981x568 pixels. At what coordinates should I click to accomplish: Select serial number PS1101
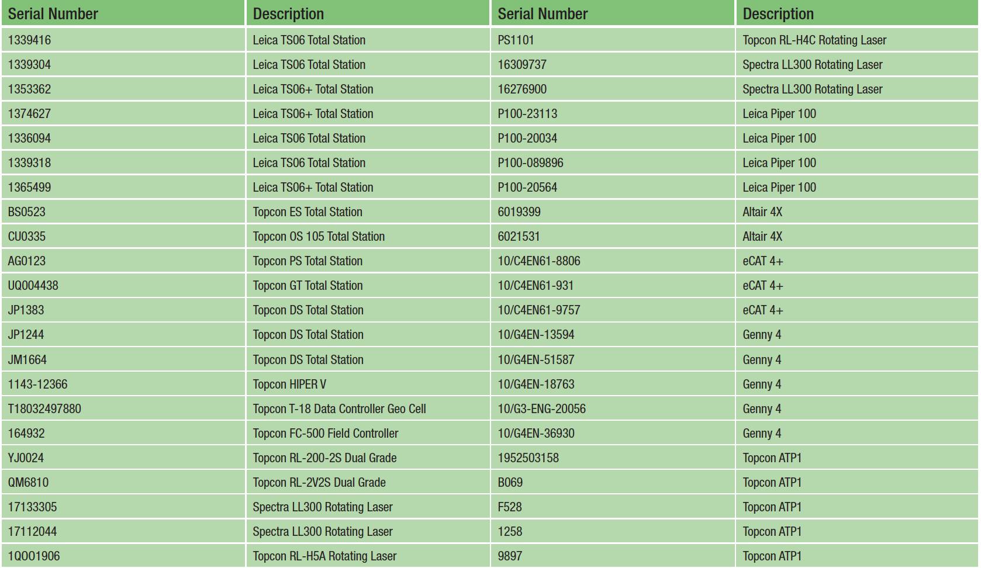coord(516,40)
